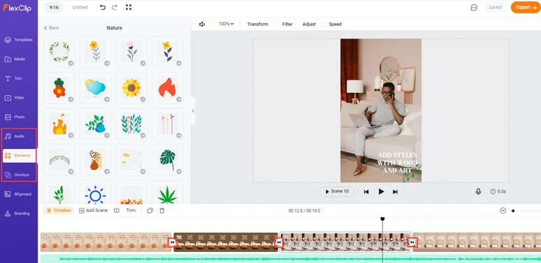Duplicate scene using copy icon
This screenshot has height=263, width=541.
150,211
